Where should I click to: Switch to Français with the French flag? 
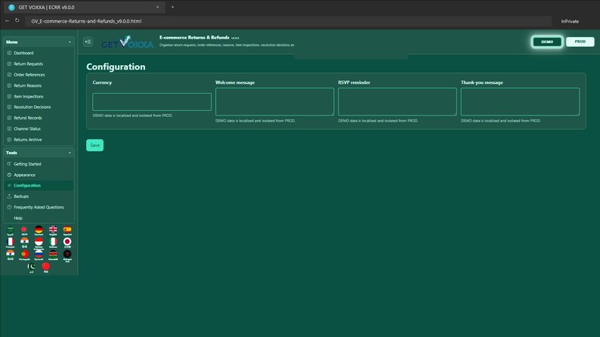(x=11, y=243)
